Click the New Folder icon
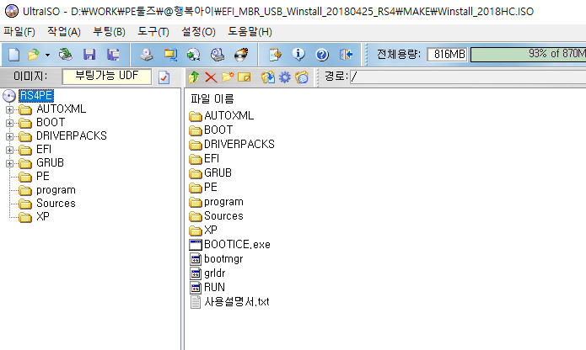The image size is (586, 350). (227, 77)
